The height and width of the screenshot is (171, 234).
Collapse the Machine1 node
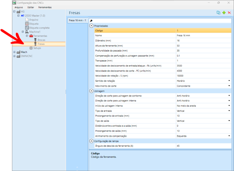[x=23, y=32]
